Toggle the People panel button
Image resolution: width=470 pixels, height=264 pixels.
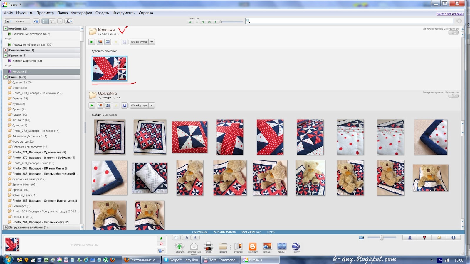point(410,238)
